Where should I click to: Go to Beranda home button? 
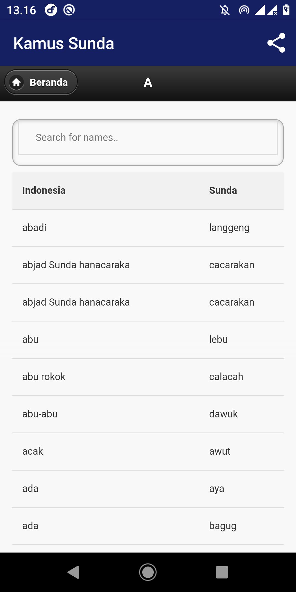41,82
